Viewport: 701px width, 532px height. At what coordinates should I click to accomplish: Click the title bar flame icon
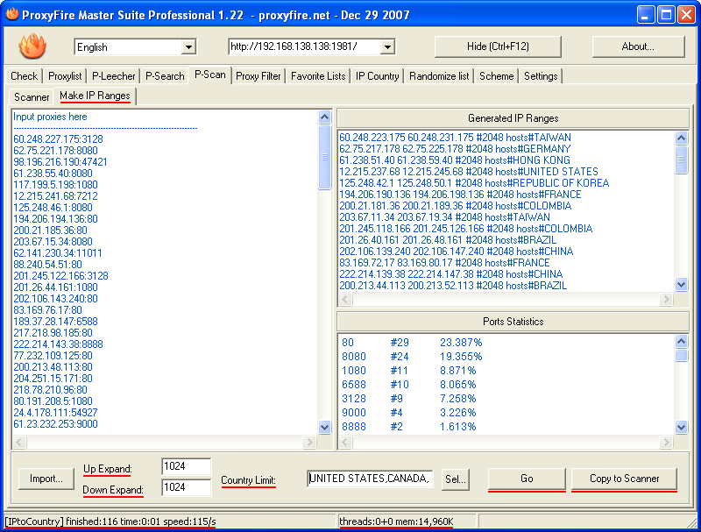pos(11,14)
